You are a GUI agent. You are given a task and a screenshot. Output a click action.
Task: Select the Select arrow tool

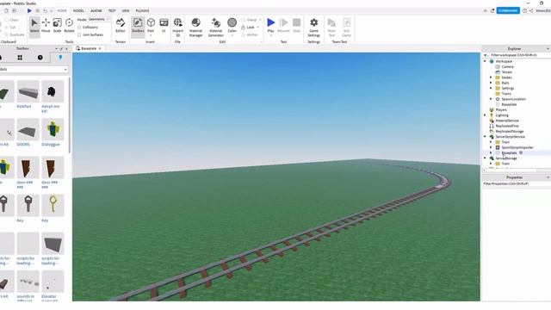tap(34, 26)
